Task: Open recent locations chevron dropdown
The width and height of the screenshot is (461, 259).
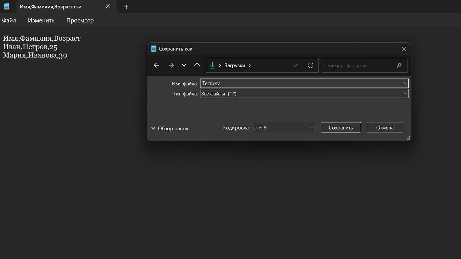Action: click(184, 65)
